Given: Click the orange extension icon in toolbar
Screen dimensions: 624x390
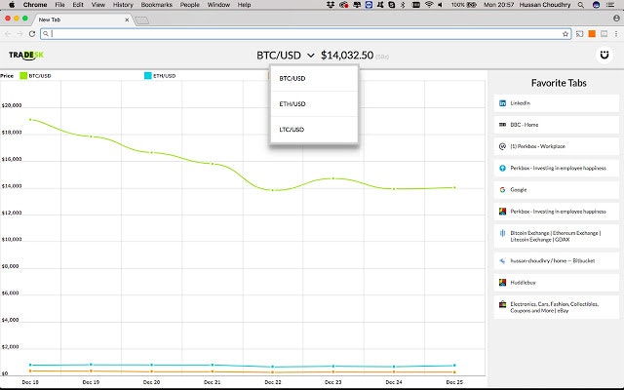Looking at the screenshot, I should [592, 34].
